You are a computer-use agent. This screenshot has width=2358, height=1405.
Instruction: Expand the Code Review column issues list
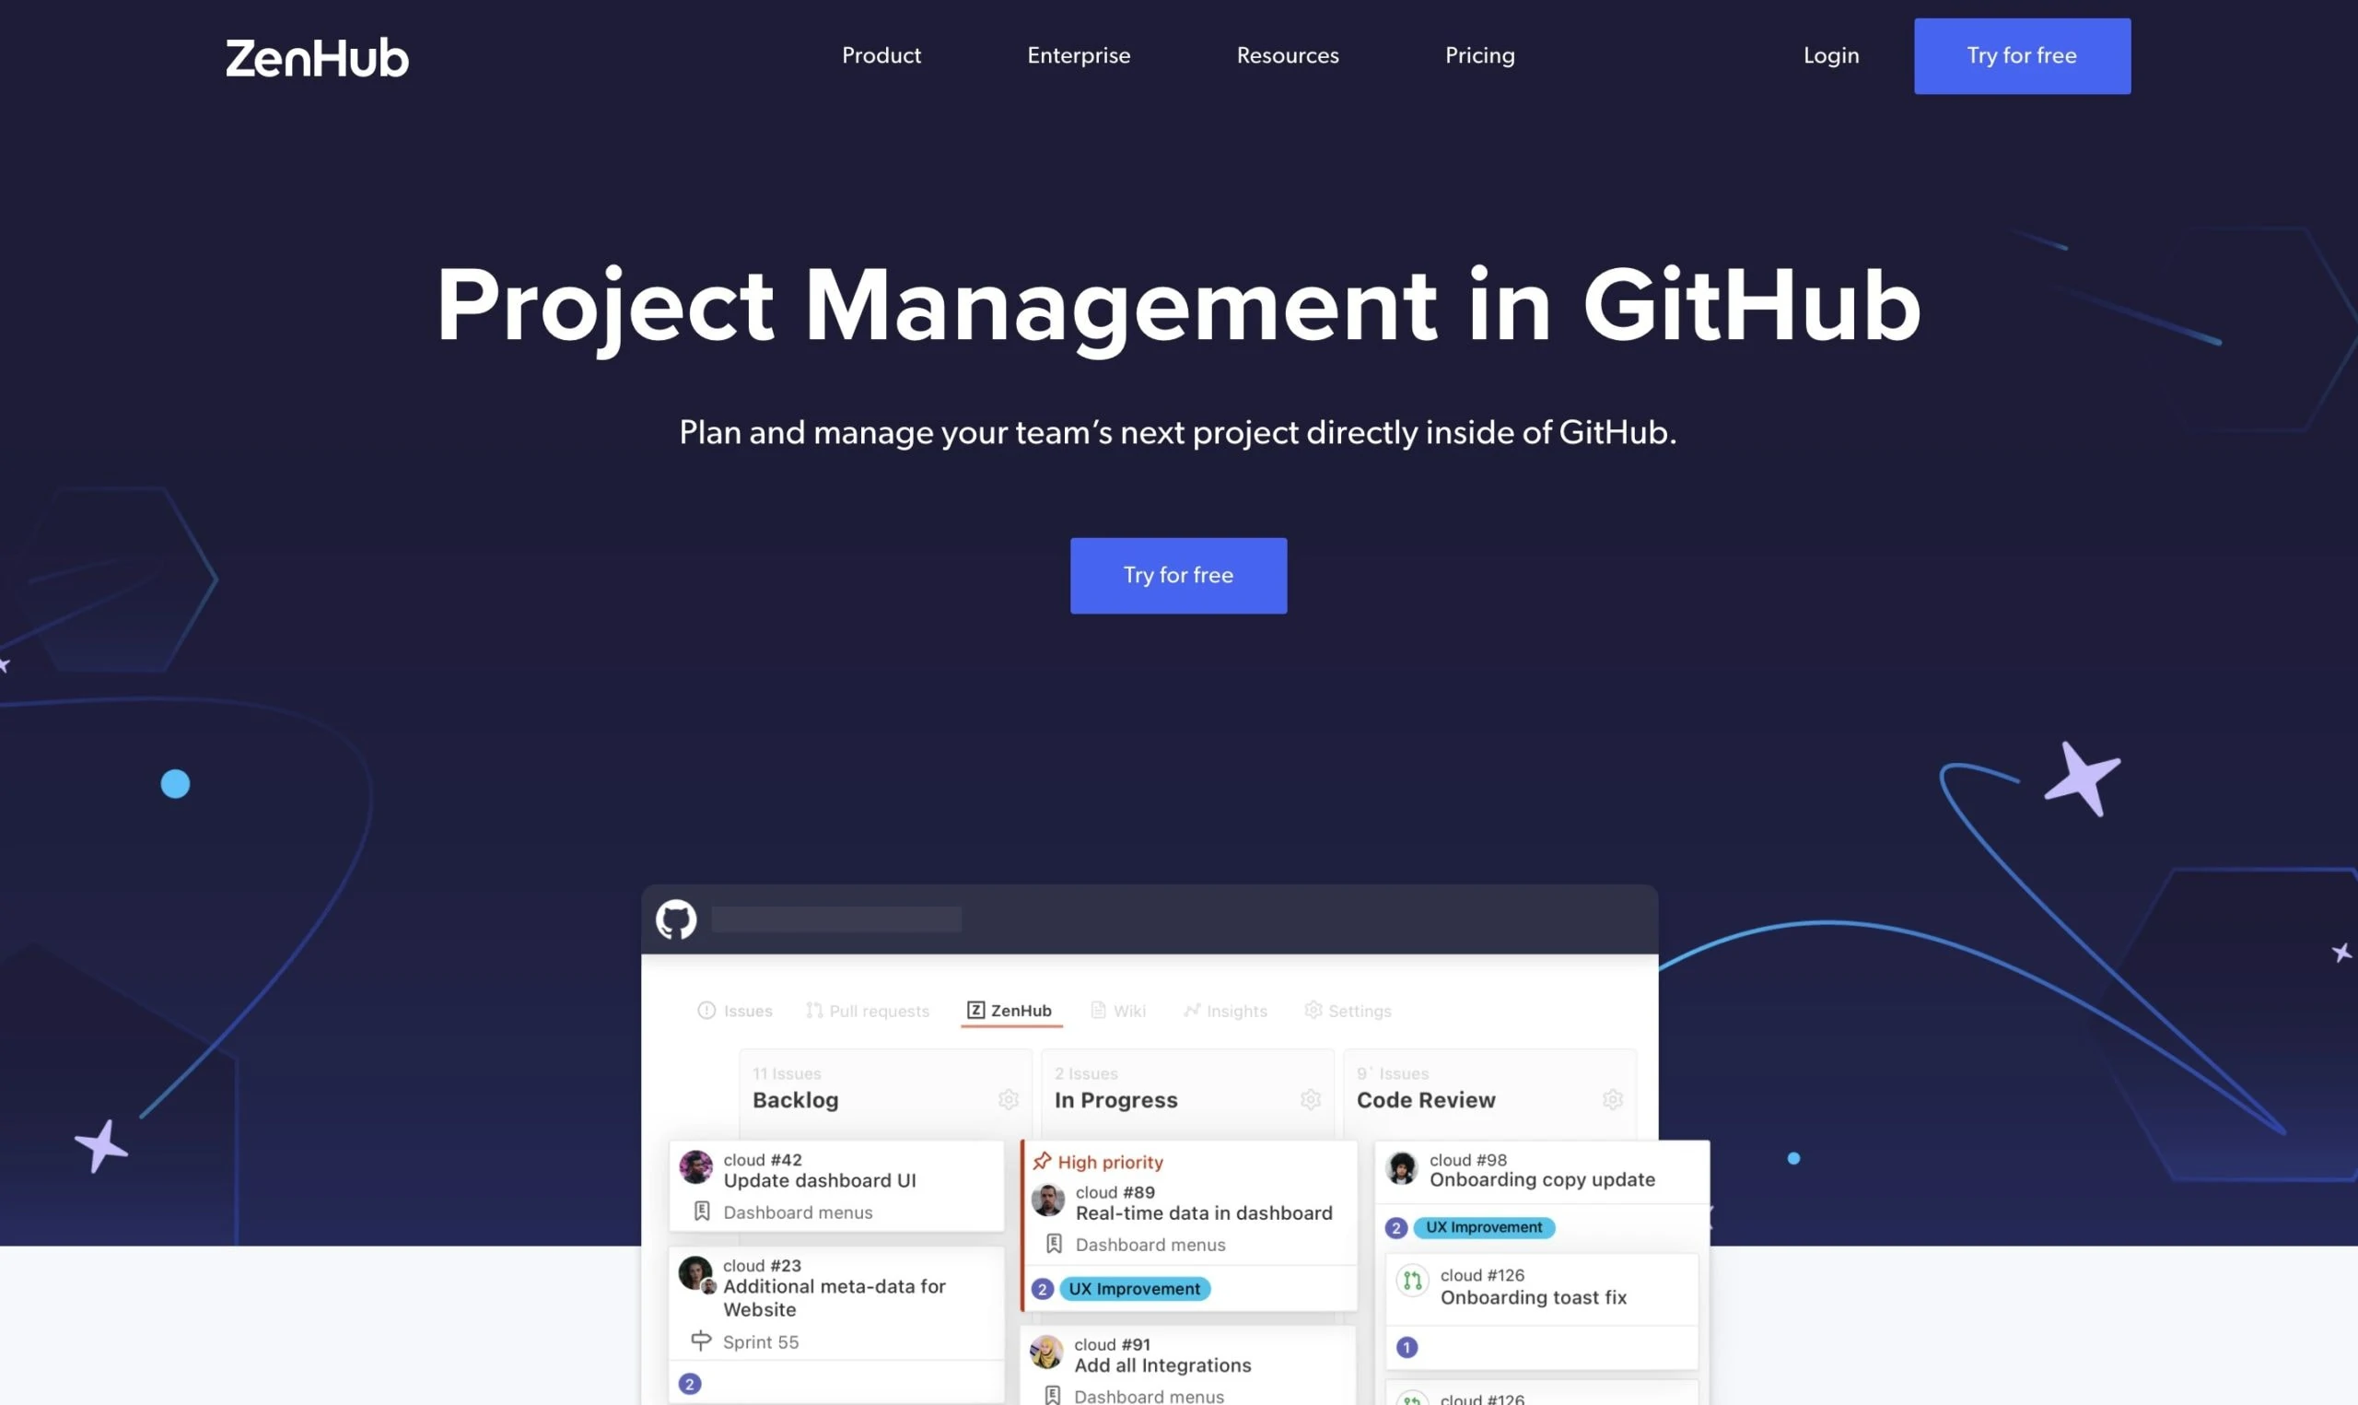pyautogui.click(x=1610, y=1101)
